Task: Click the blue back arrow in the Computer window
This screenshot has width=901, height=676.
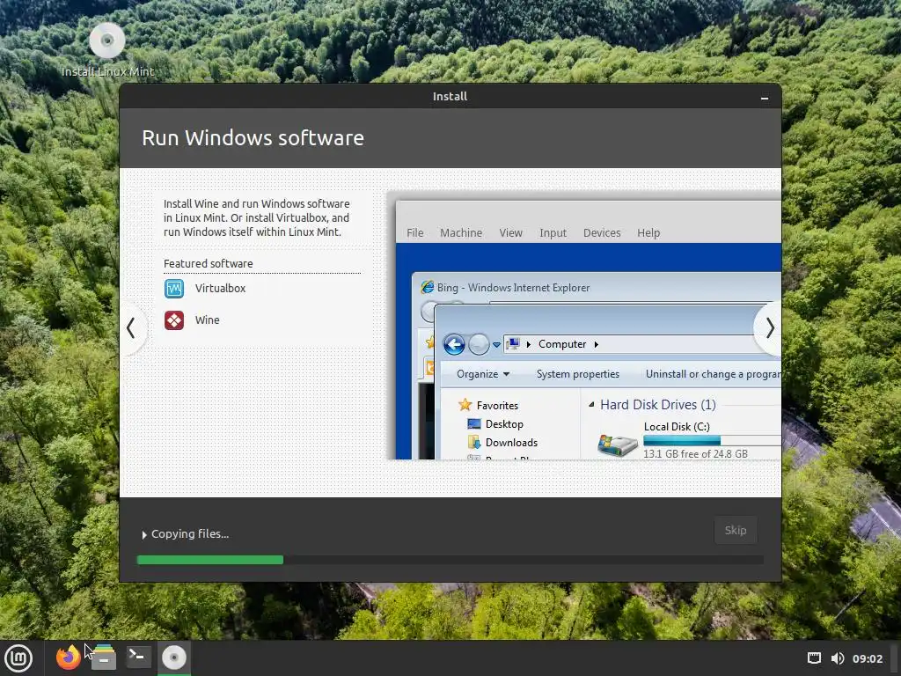Action: click(454, 344)
